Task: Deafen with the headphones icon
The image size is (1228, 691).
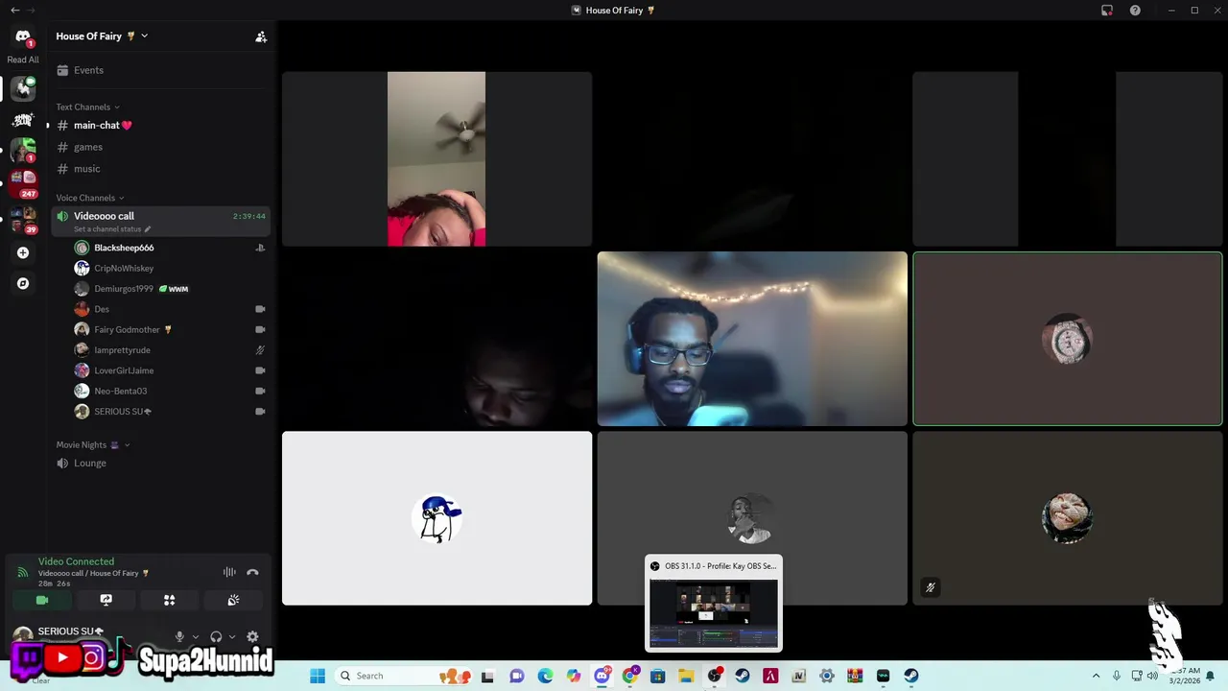Action: (216, 636)
